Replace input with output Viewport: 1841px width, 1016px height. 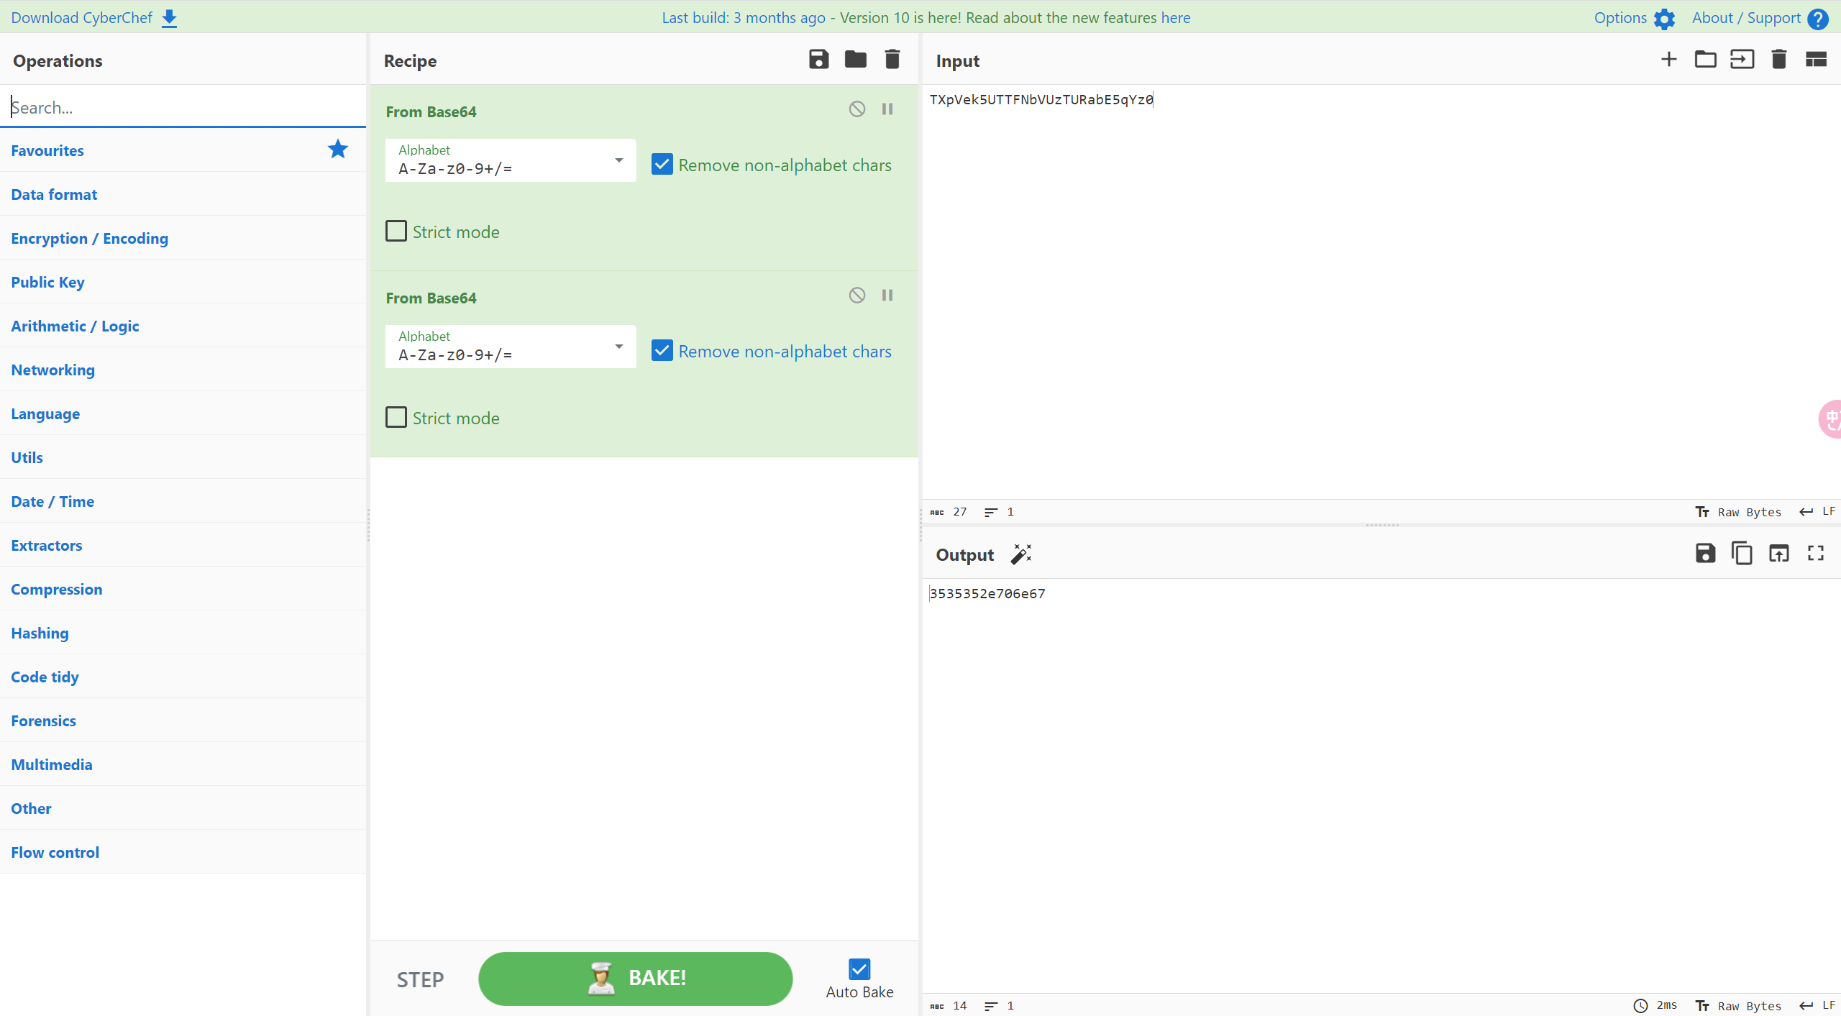tap(1778, 554)
